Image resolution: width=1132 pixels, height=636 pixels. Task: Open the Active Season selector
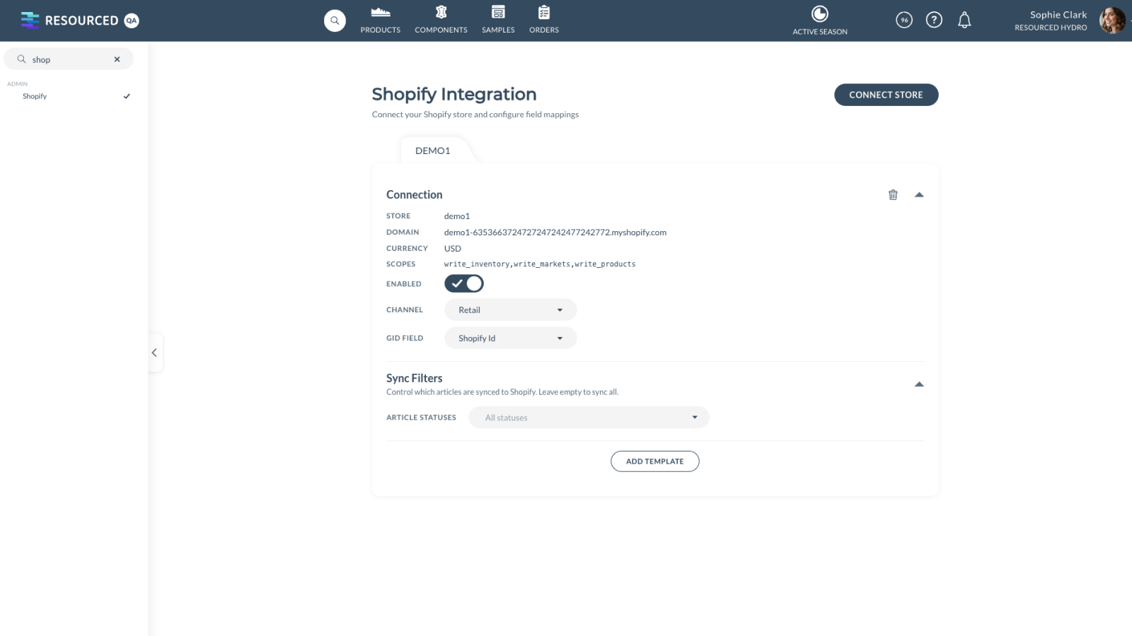(x=820, y=20)
